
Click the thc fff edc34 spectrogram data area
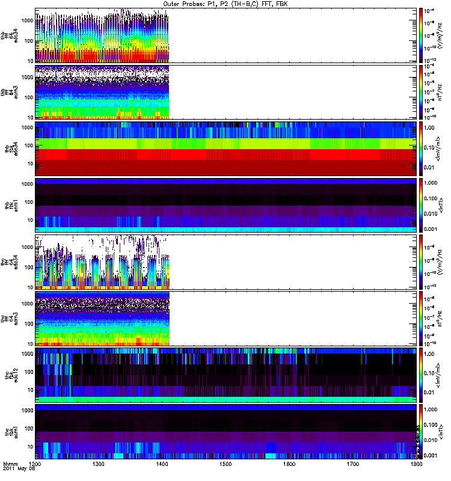[x=102, y=262]
